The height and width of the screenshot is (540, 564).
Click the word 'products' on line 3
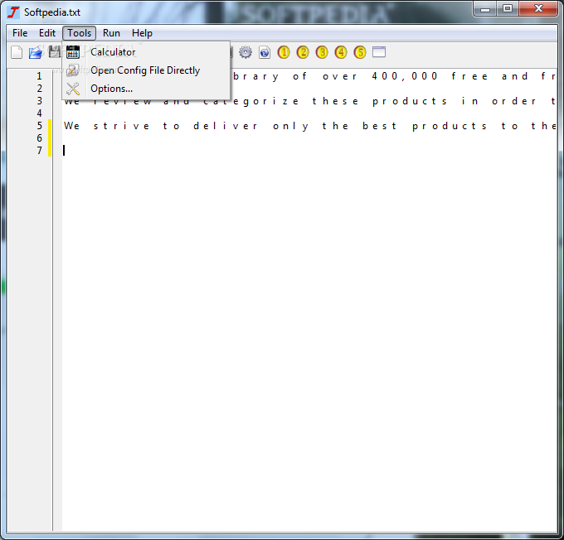pyautogui.click(x=410, y=101)
